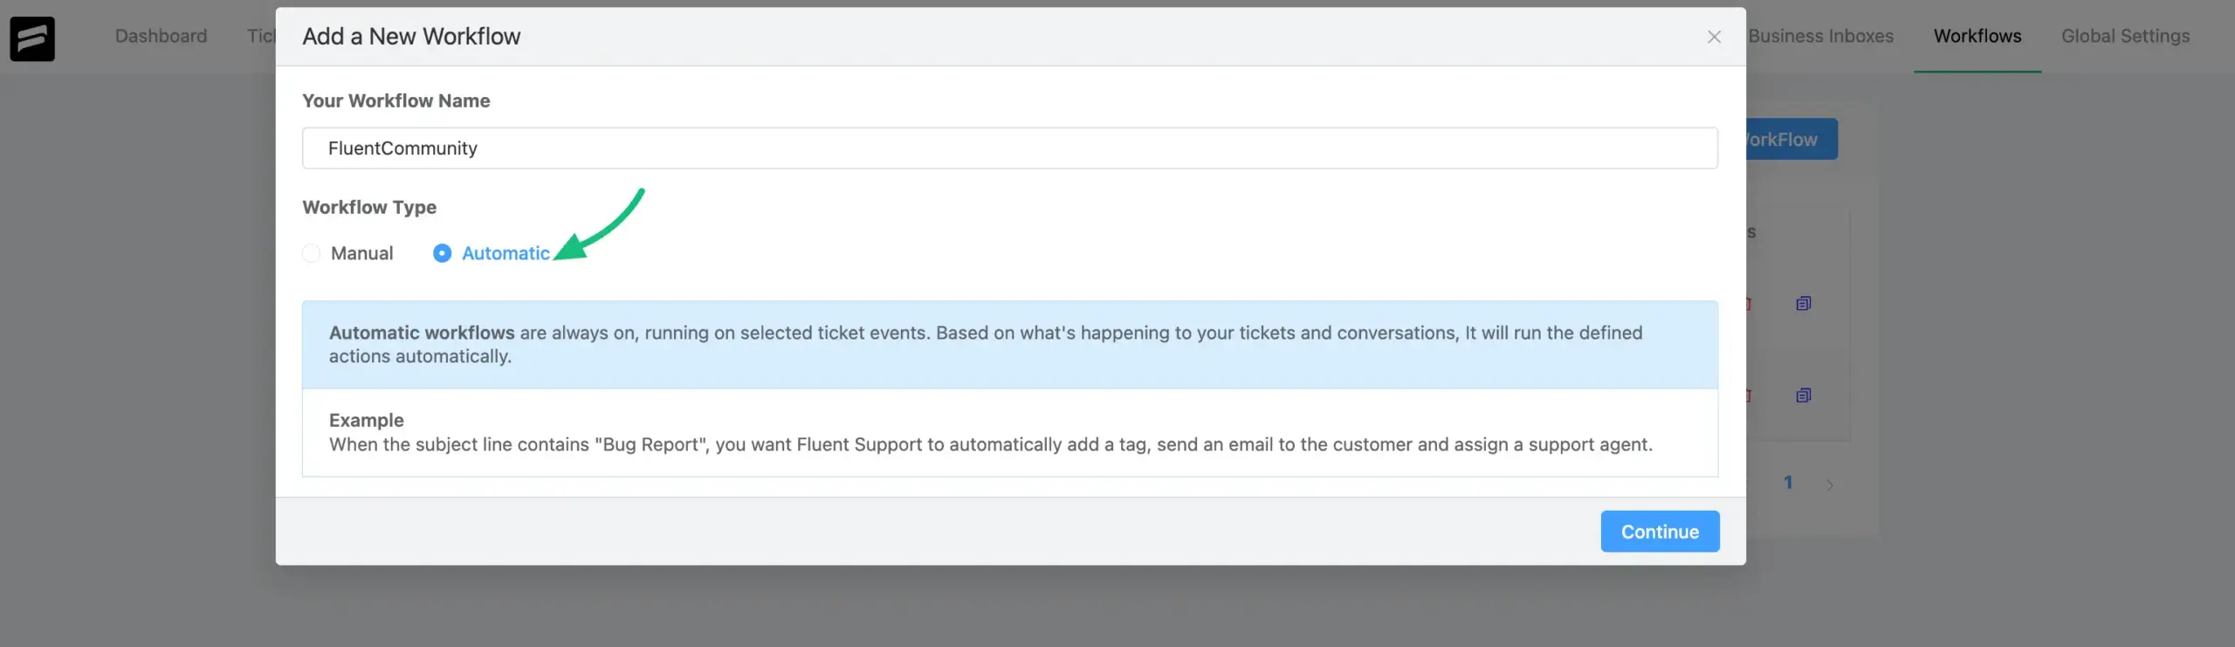The image size is (2235, 647).
Task: Open Business Inboxes navigation item
Action: point(1820,36)
